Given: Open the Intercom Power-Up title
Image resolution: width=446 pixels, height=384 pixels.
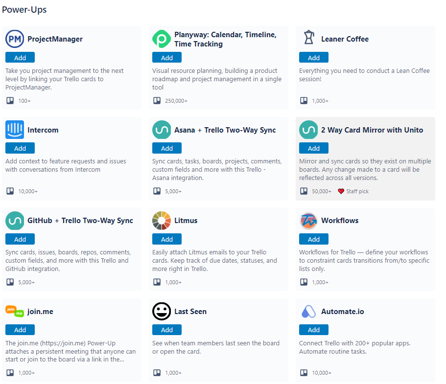Looking at the screenshot, I should pos(43,130).
